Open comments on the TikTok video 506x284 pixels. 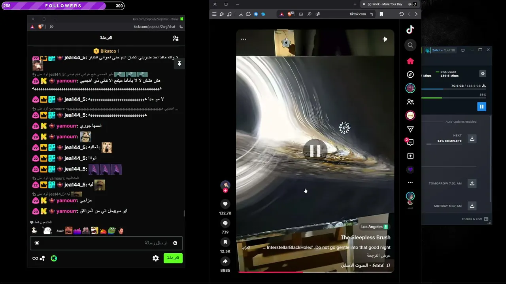225,223
